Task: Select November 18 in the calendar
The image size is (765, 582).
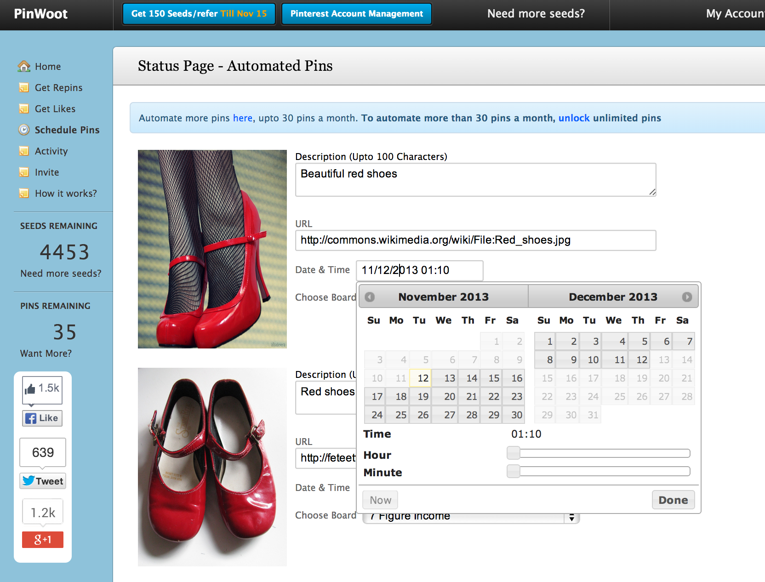Action: 398,397
